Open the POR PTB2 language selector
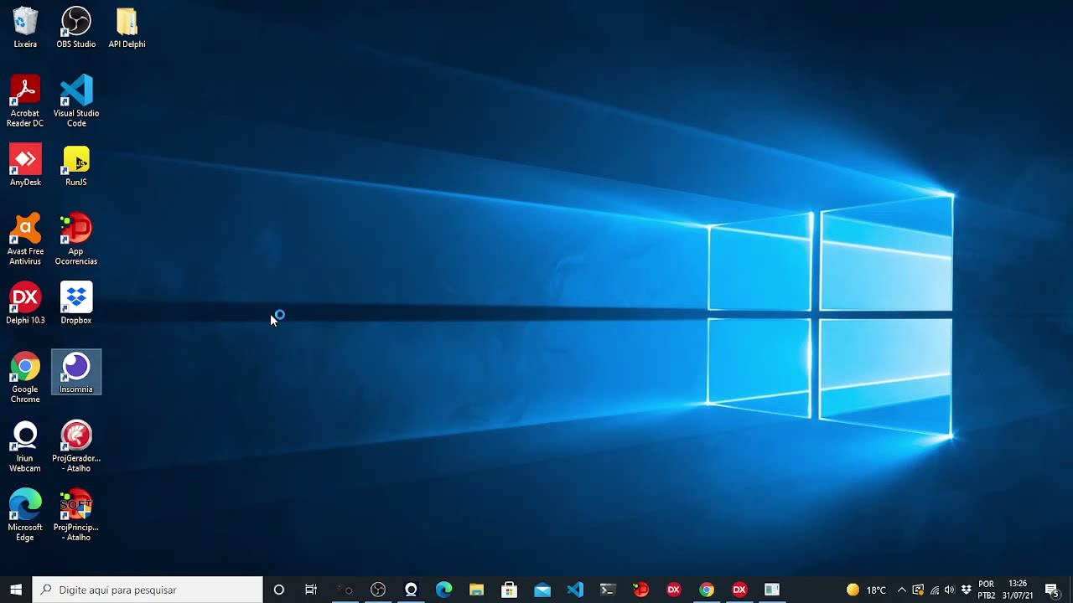The width and height of the screenshot is (1073, 603). pyautogui.click(x=987, y=590)
